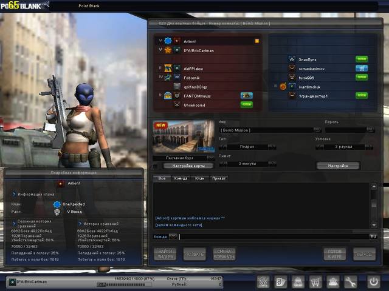
Task: Click the rank icon of qpl1nsiD3lqp
Action: [x=177, y=86]
